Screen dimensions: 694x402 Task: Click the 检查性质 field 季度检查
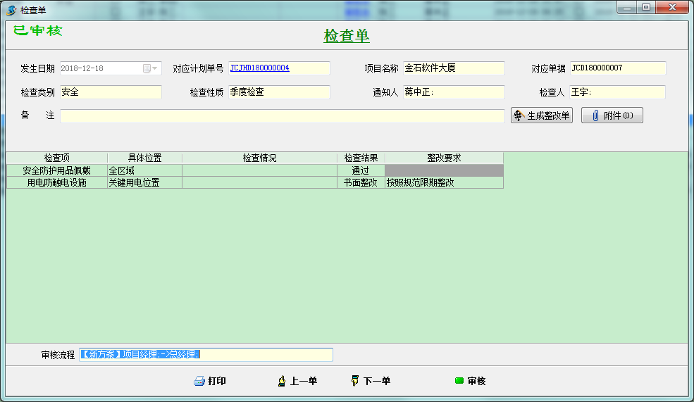click(279, 92)
